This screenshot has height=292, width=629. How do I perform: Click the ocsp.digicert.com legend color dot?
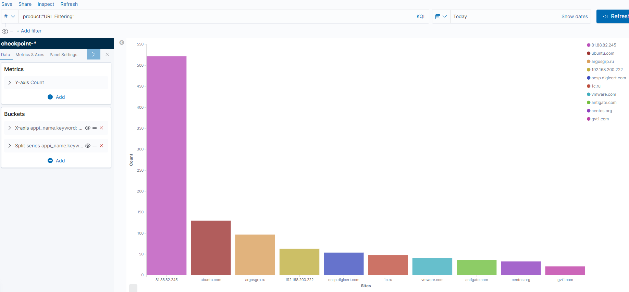click(589, 78)
